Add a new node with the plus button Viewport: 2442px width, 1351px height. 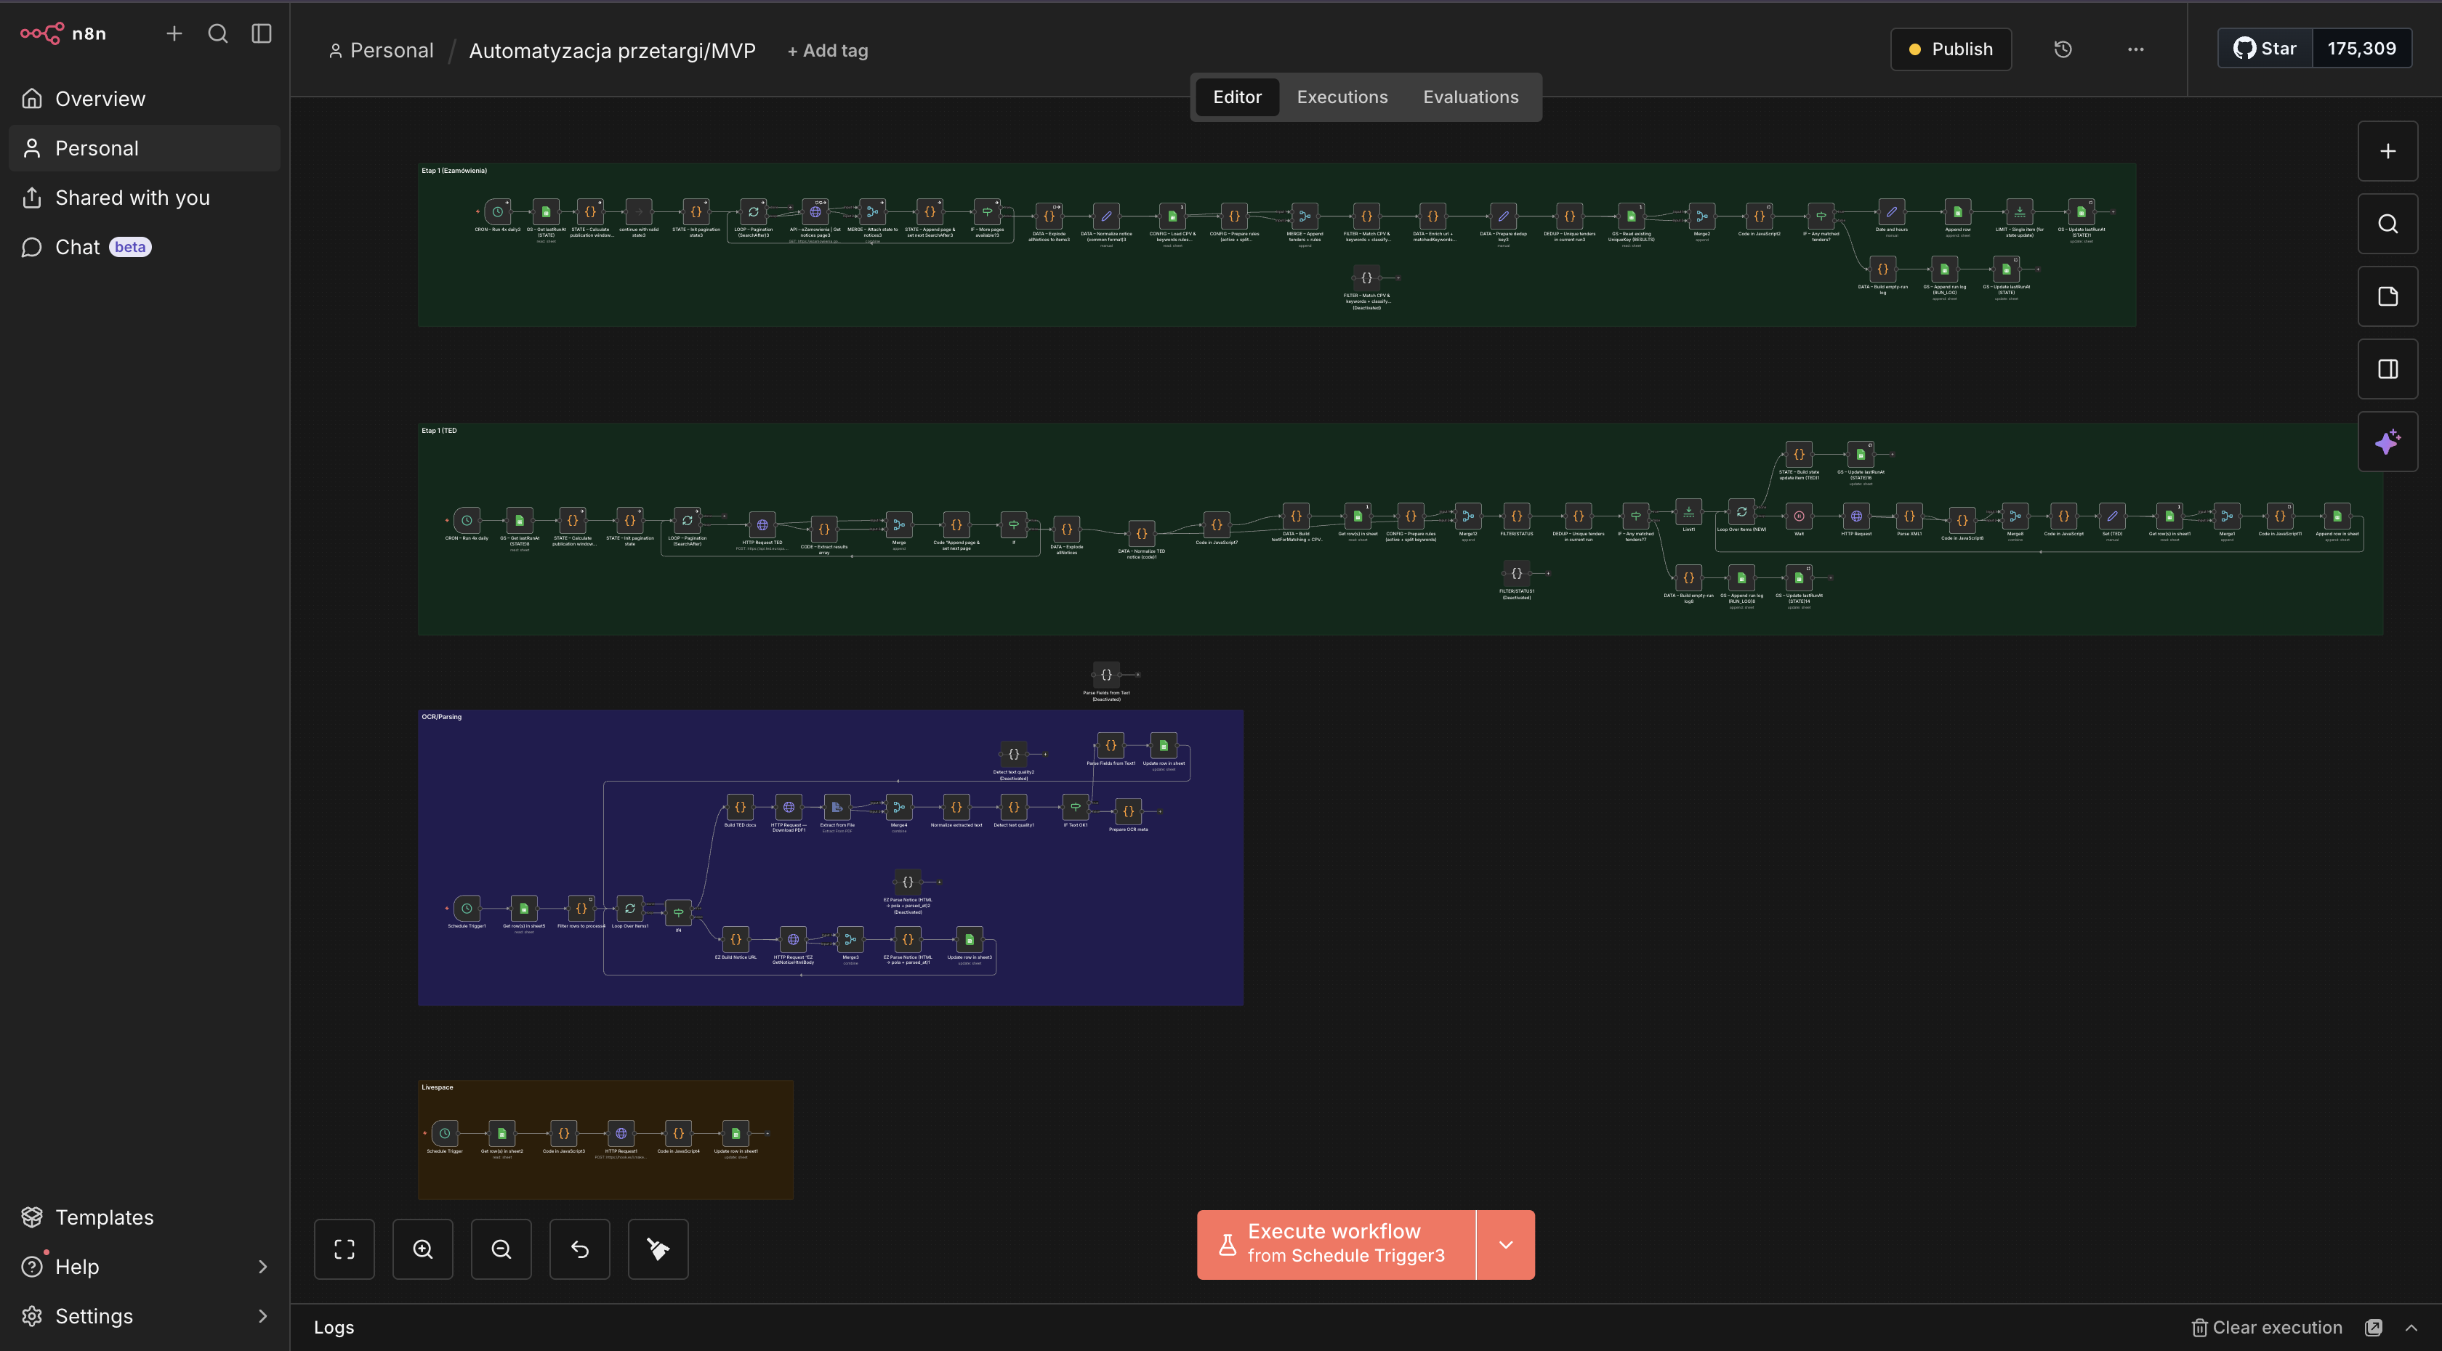pyautogui.click(x=2387, y=150)
